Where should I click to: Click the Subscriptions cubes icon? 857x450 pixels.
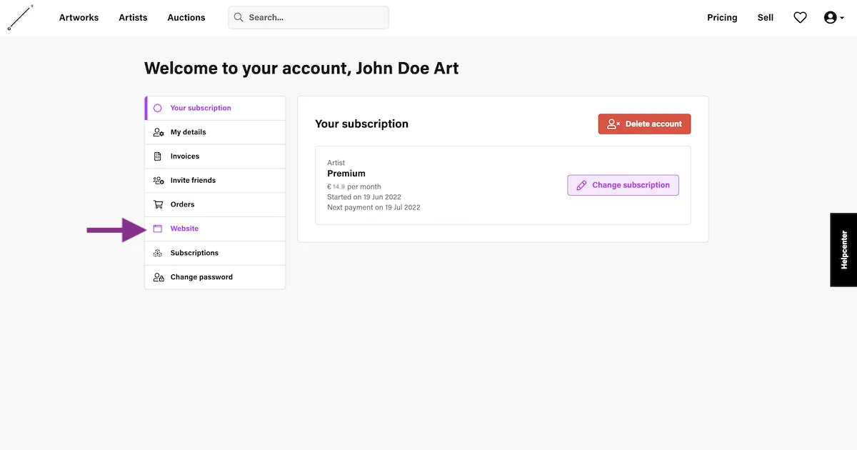click(158, 253)
